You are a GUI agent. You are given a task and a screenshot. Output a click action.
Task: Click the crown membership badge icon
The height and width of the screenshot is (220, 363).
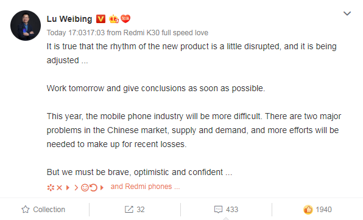click(x=114, y=19)
